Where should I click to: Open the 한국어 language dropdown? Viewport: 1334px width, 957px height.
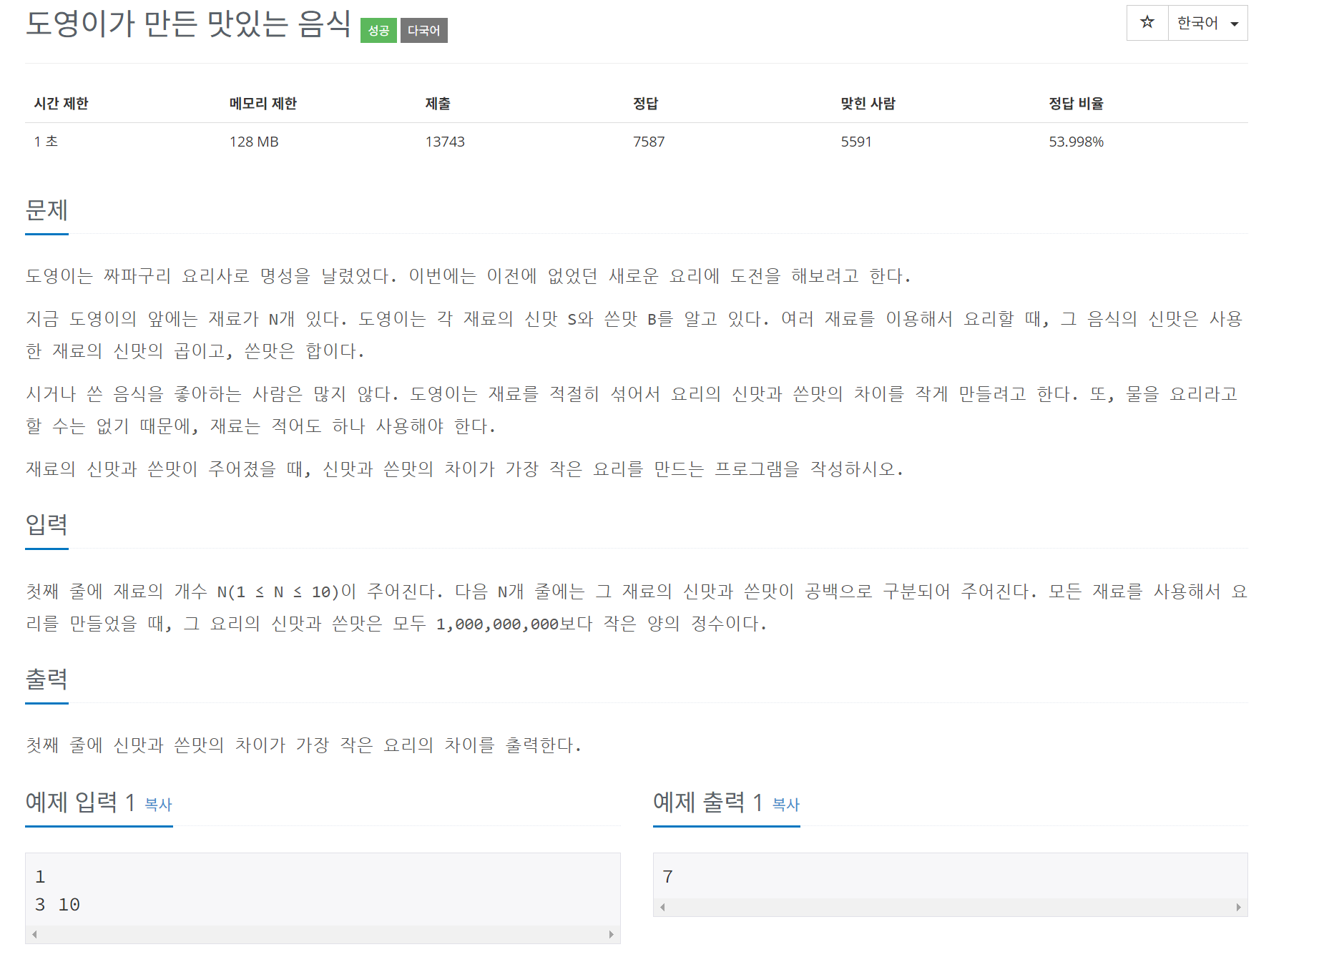point(1207,23)
